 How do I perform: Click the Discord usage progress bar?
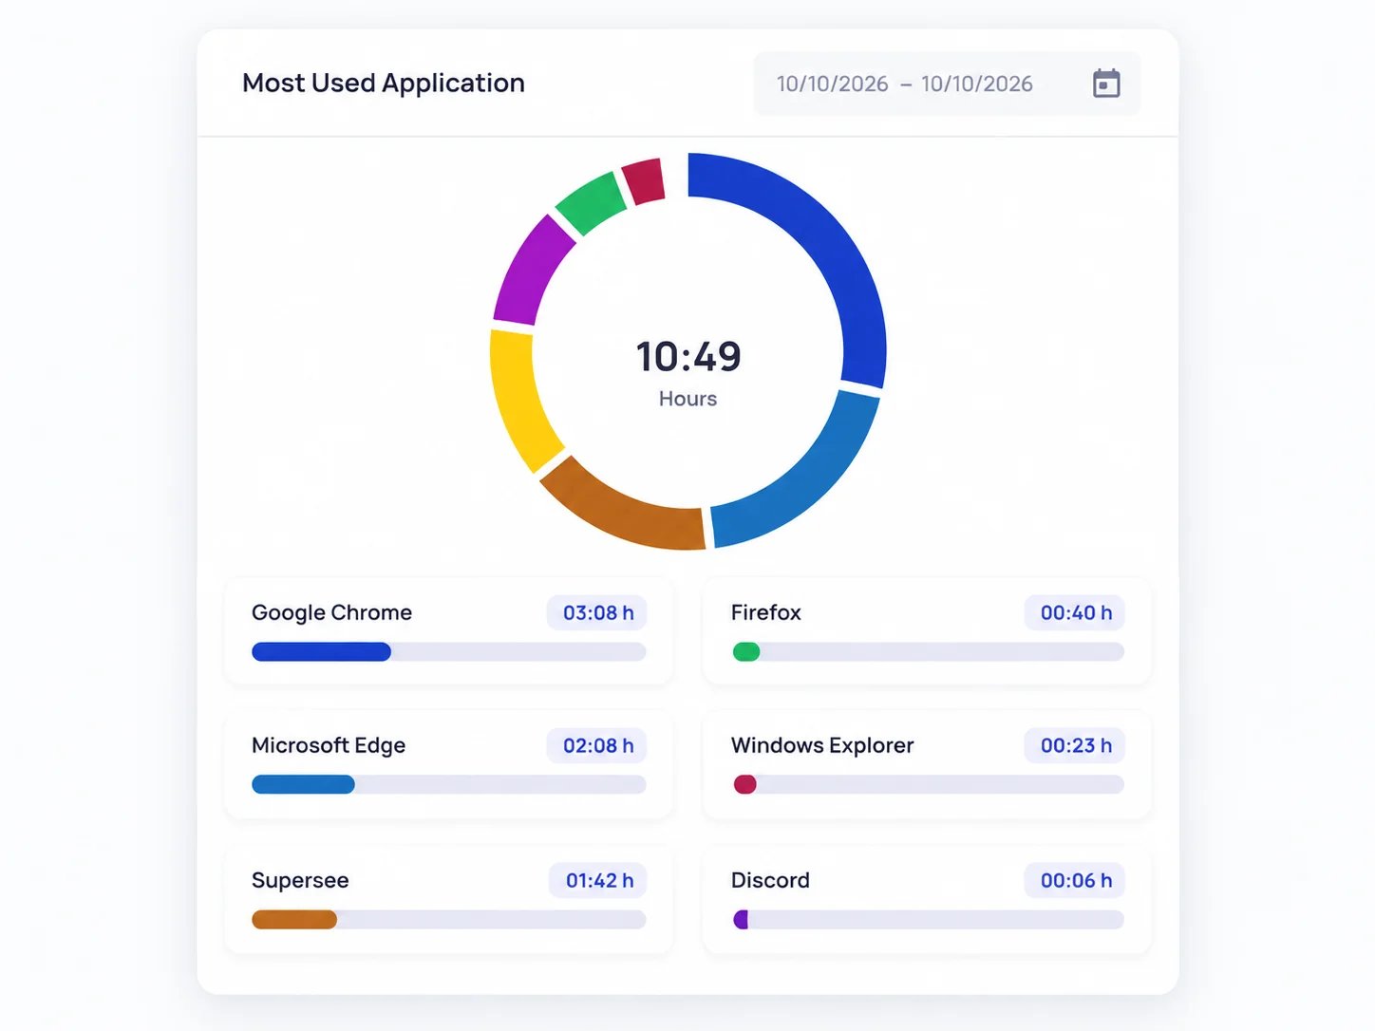tap(928, 919)
